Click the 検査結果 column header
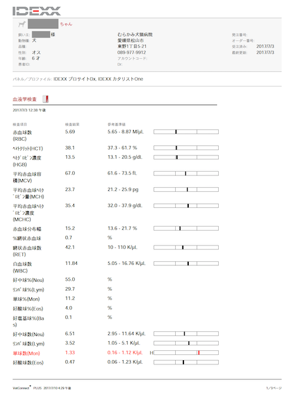Screen dimensions: 294x412 (72, 124)
